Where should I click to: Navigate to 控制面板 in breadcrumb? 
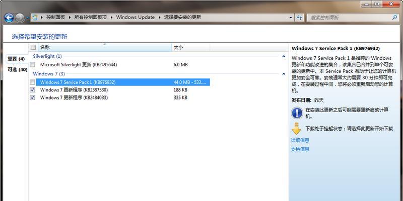coord(55,18)
